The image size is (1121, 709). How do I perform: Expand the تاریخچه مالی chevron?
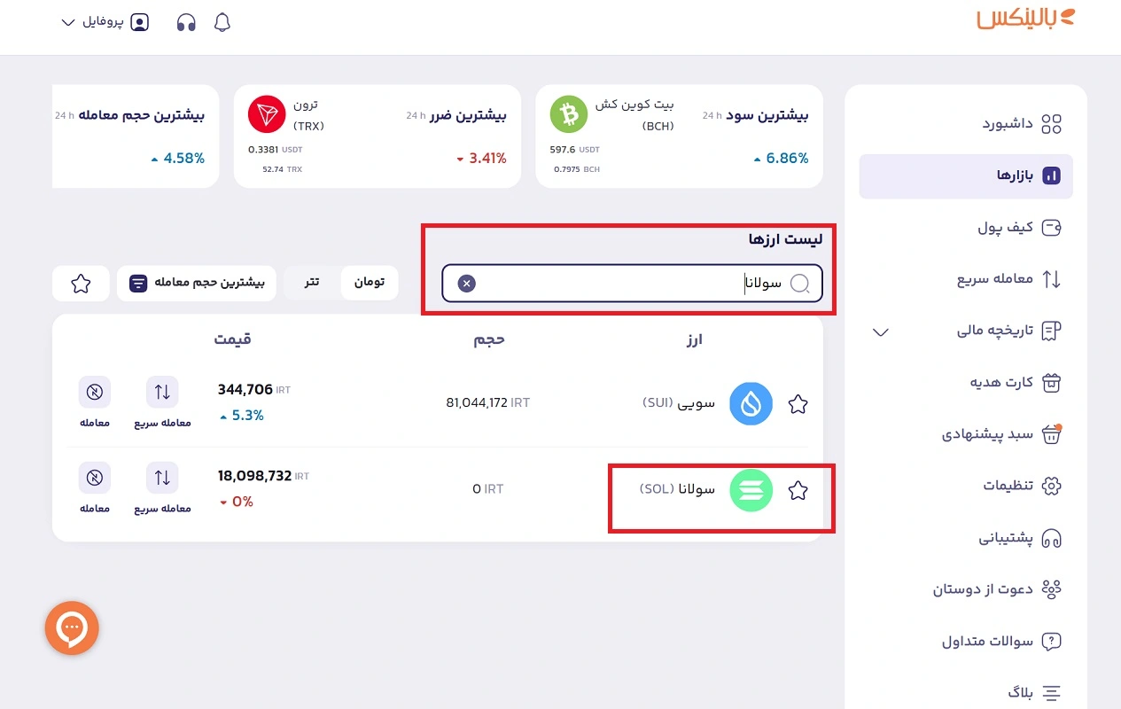click(880, 332)
